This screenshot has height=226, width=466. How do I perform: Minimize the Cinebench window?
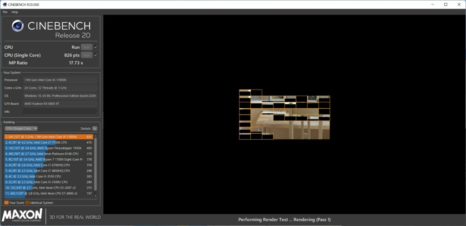pyautogui.click(x=432, y=5)
